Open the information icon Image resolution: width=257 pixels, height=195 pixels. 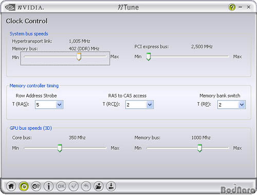tap(49, 186)
